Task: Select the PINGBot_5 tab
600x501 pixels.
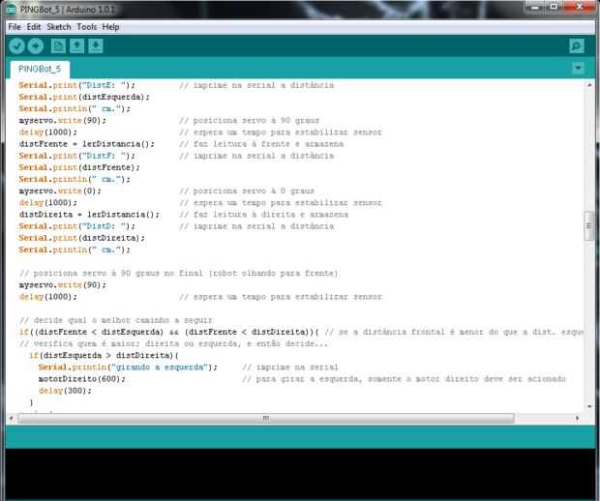Action: click(x=40, y=70)
